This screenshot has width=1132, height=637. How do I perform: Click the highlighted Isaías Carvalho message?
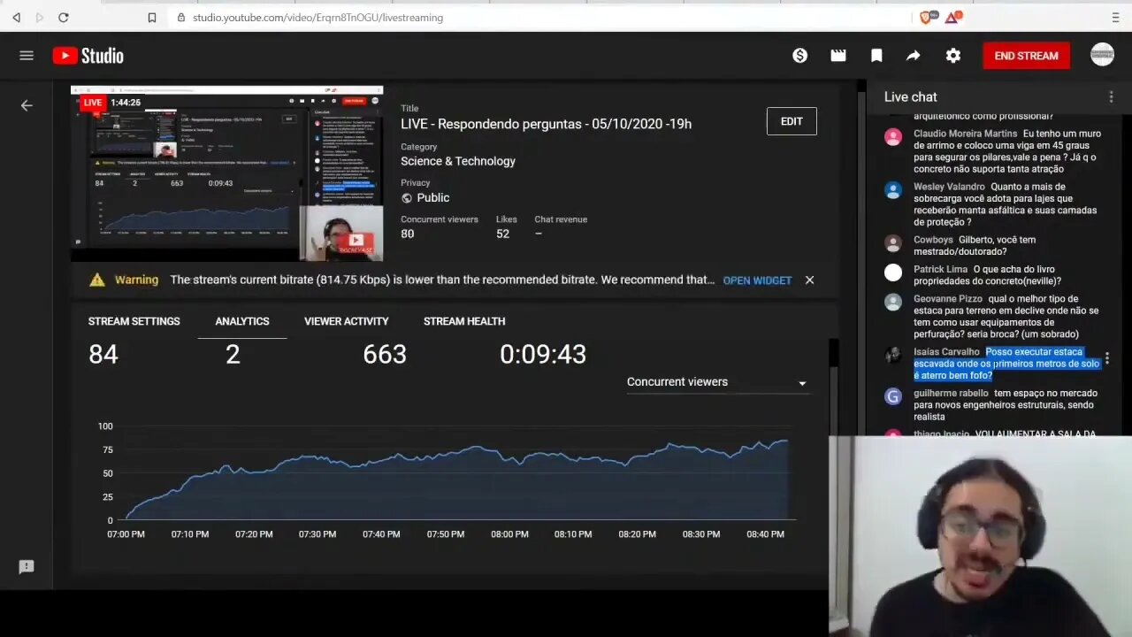pyautogui.click(x=1006, y=364)
